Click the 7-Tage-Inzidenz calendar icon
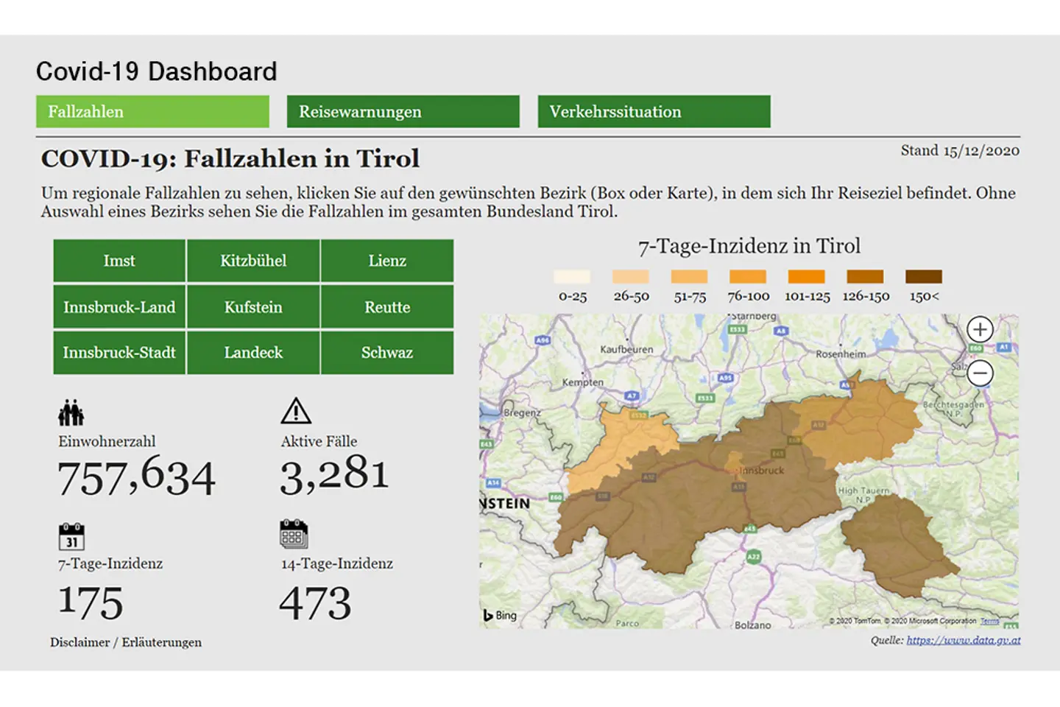1060x707 pixels. click(x=71, y=536)
